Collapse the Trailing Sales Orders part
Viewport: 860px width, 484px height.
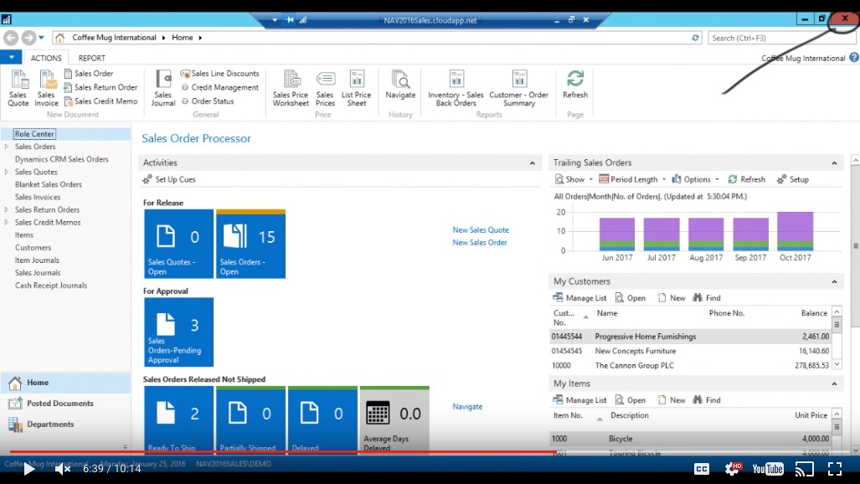coord(834,163)
